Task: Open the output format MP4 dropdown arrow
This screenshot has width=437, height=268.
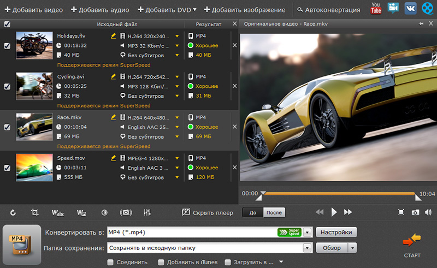Action: 306,233
